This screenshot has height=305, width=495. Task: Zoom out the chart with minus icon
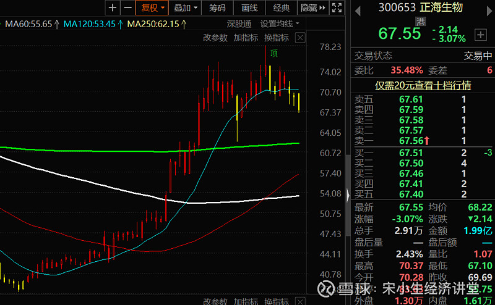[x=127, y=7]
